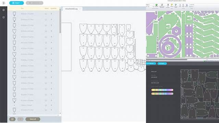Viewport: 219px width, 123px height.
Task: Click the Select all button below parts list
Action: 33,119
